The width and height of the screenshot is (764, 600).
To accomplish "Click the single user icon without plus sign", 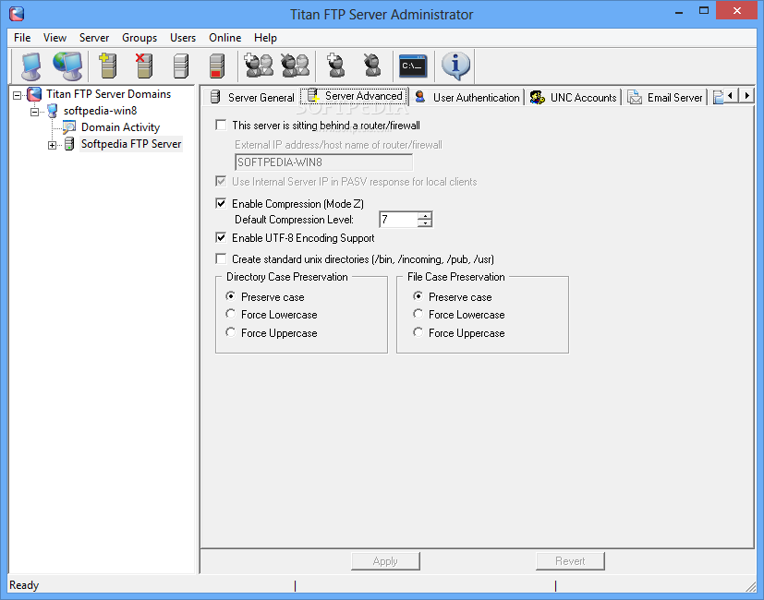I will [x=372, y=66].
